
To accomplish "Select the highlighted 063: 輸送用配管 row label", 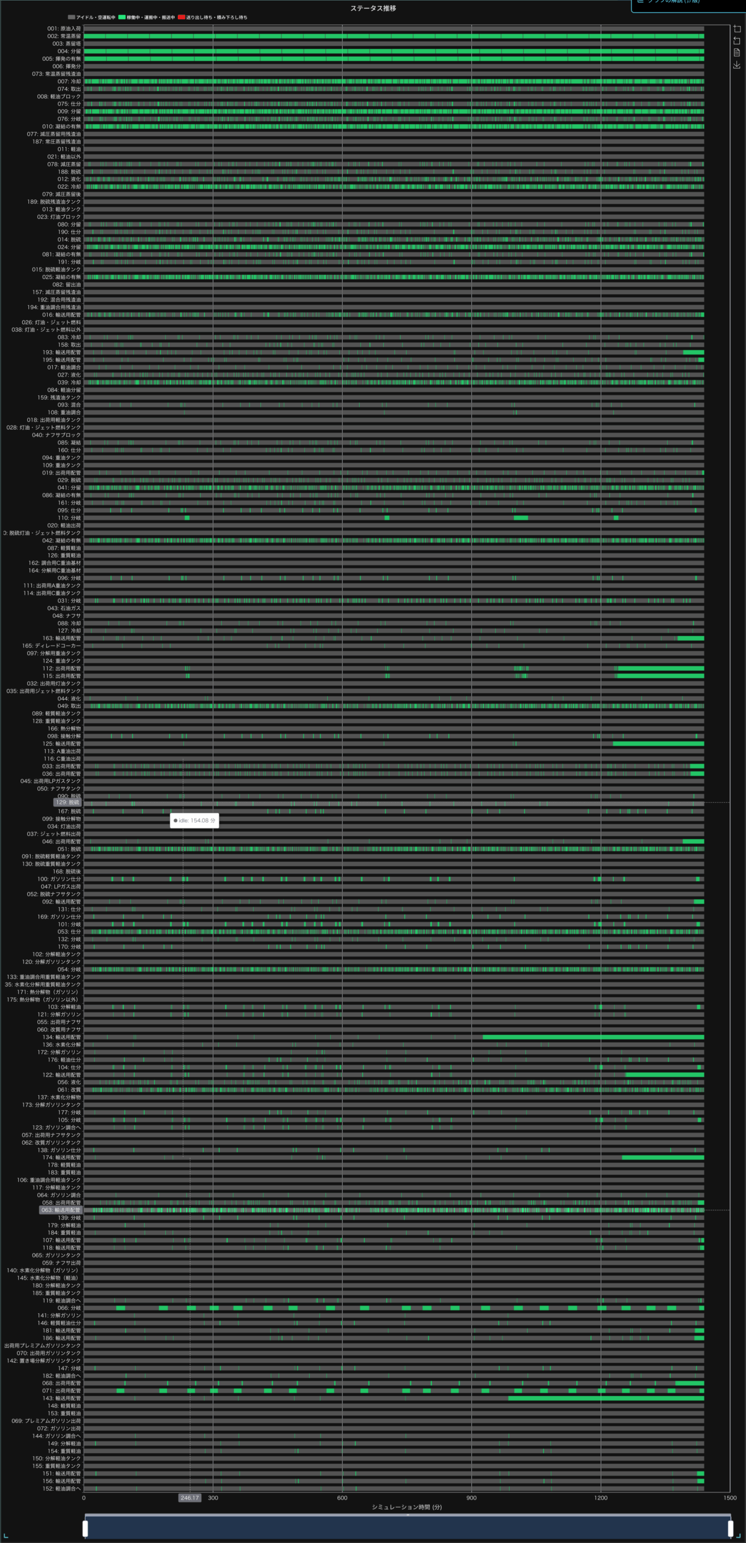I will 60,1210.
